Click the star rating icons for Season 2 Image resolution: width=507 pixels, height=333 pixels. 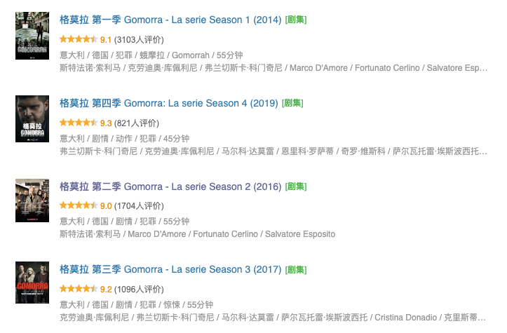click(79, 205)
